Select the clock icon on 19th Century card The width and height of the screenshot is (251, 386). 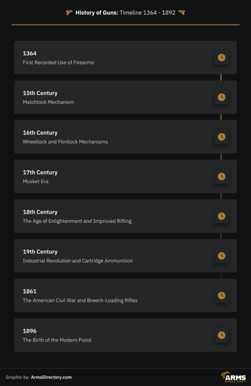[x=222, y=256]
